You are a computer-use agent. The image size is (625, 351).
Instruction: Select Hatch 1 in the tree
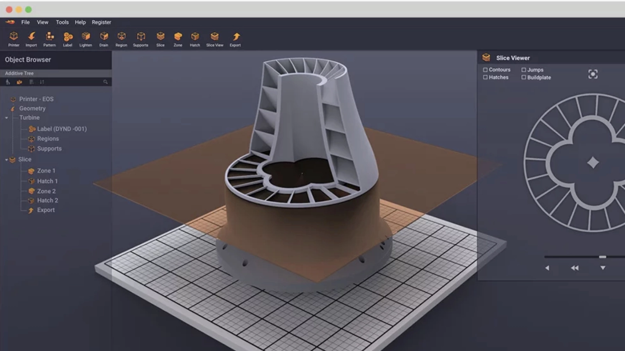(47, 181)
